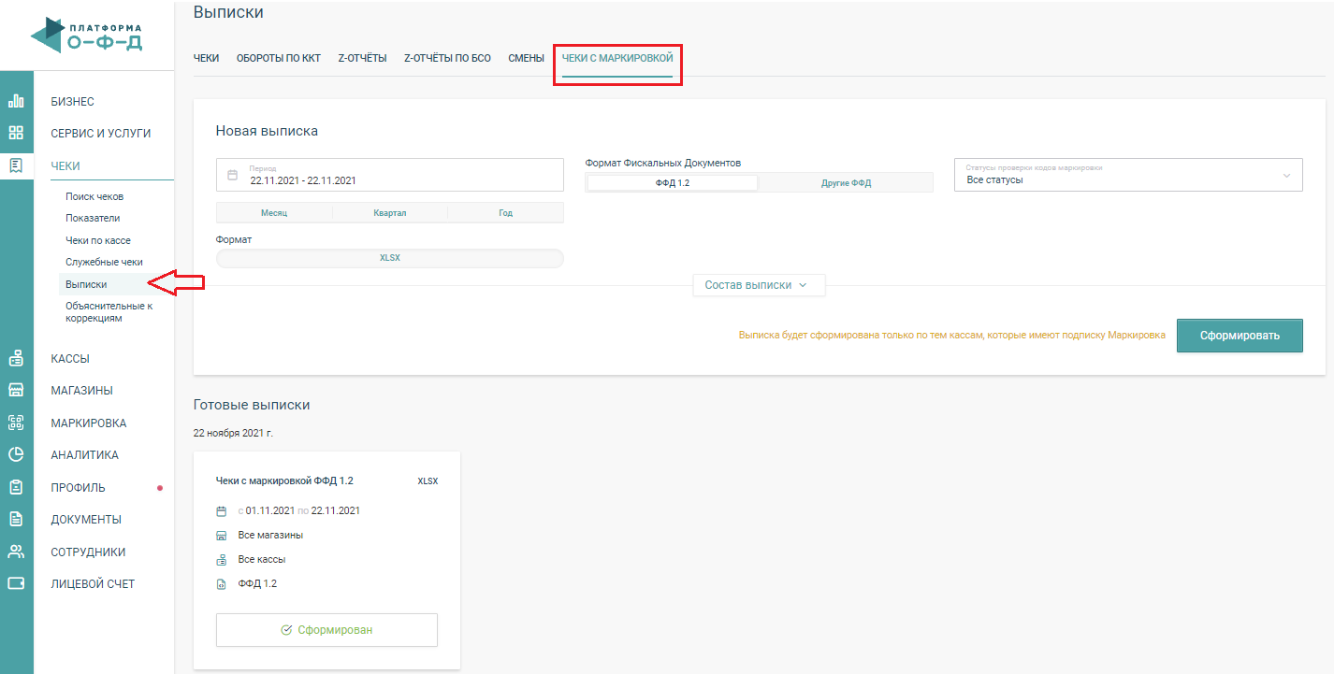Open Служебные чеки submenu item
Viewport: 1334px width, 674px height.
(104, 262)
